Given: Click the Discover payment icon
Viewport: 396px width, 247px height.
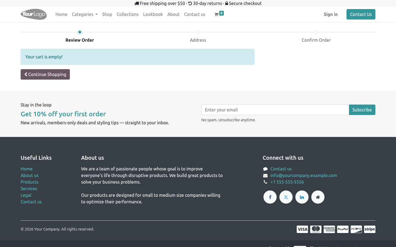Looking at the screenshot, I should tap(356, 229).
